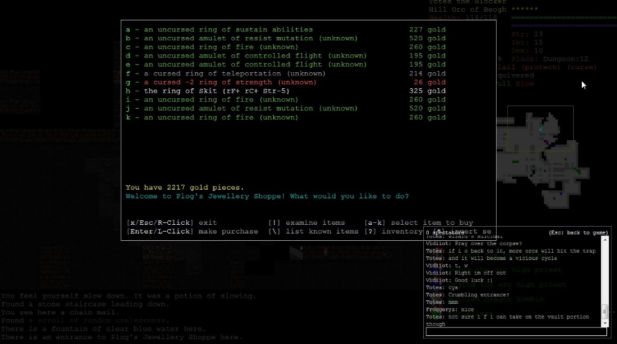Click 'Esc: back to game' label
Image resolution: width=617 pixels, height=344 pixels.
[579, 233]
